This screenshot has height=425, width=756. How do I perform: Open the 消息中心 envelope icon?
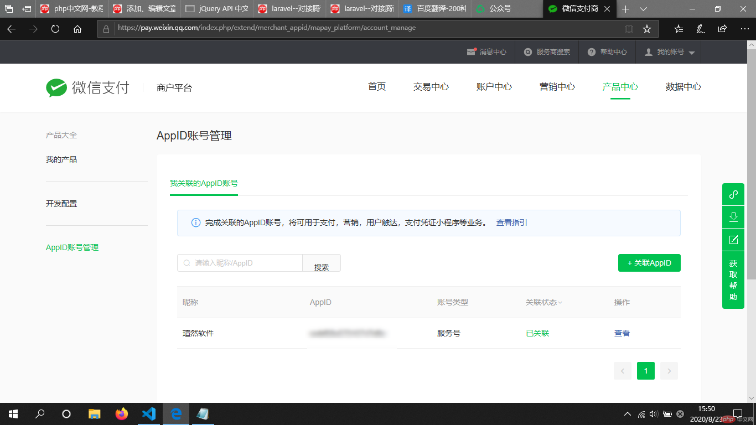[x=472, y=51]
